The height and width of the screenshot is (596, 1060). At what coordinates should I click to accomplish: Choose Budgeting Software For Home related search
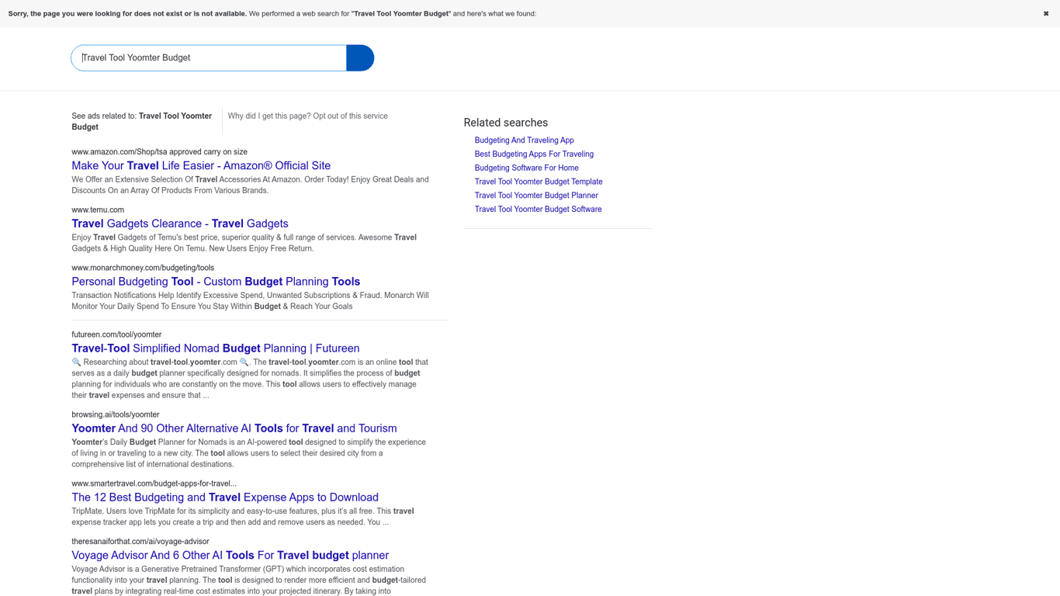[526, 168]
